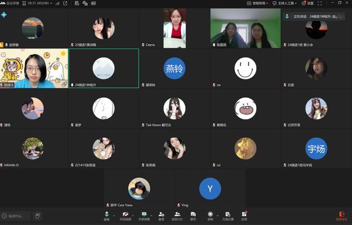This screenshot has width=352, height=225.
Task: Open 元宝纪要 meeting notes
Action: (x=227, y=216)
